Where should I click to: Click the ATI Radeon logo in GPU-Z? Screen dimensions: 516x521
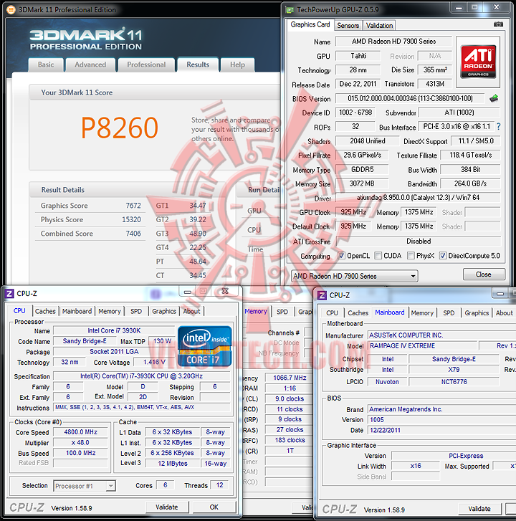478,62
